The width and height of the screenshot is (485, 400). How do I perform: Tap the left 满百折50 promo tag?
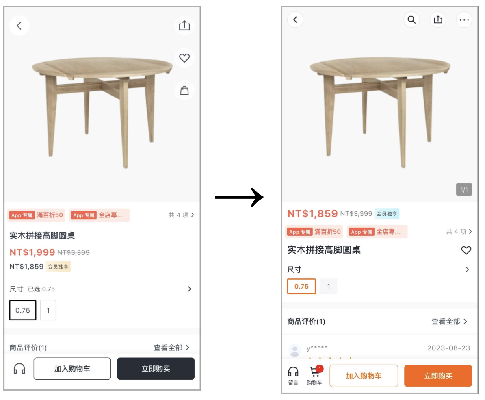pyautogui.click(x=36, y=215)
